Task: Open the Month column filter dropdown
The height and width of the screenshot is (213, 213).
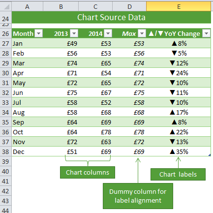Action: (39, 33)
